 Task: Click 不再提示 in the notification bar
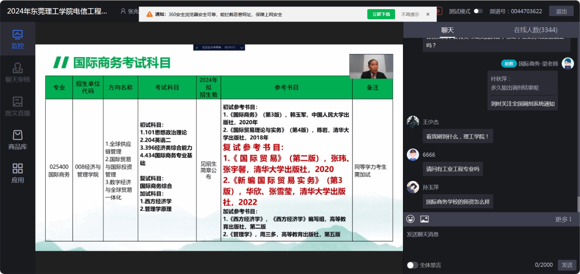(410, 14)
